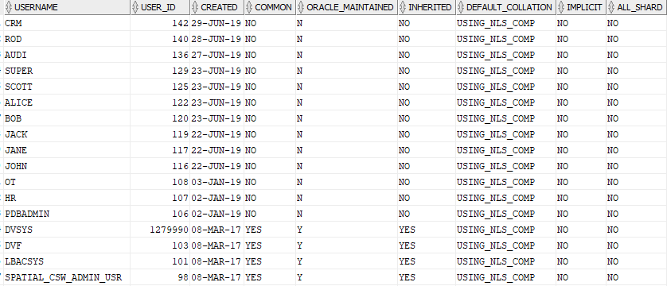Click sort arrows icon beside CREATED header

(195, 7)
